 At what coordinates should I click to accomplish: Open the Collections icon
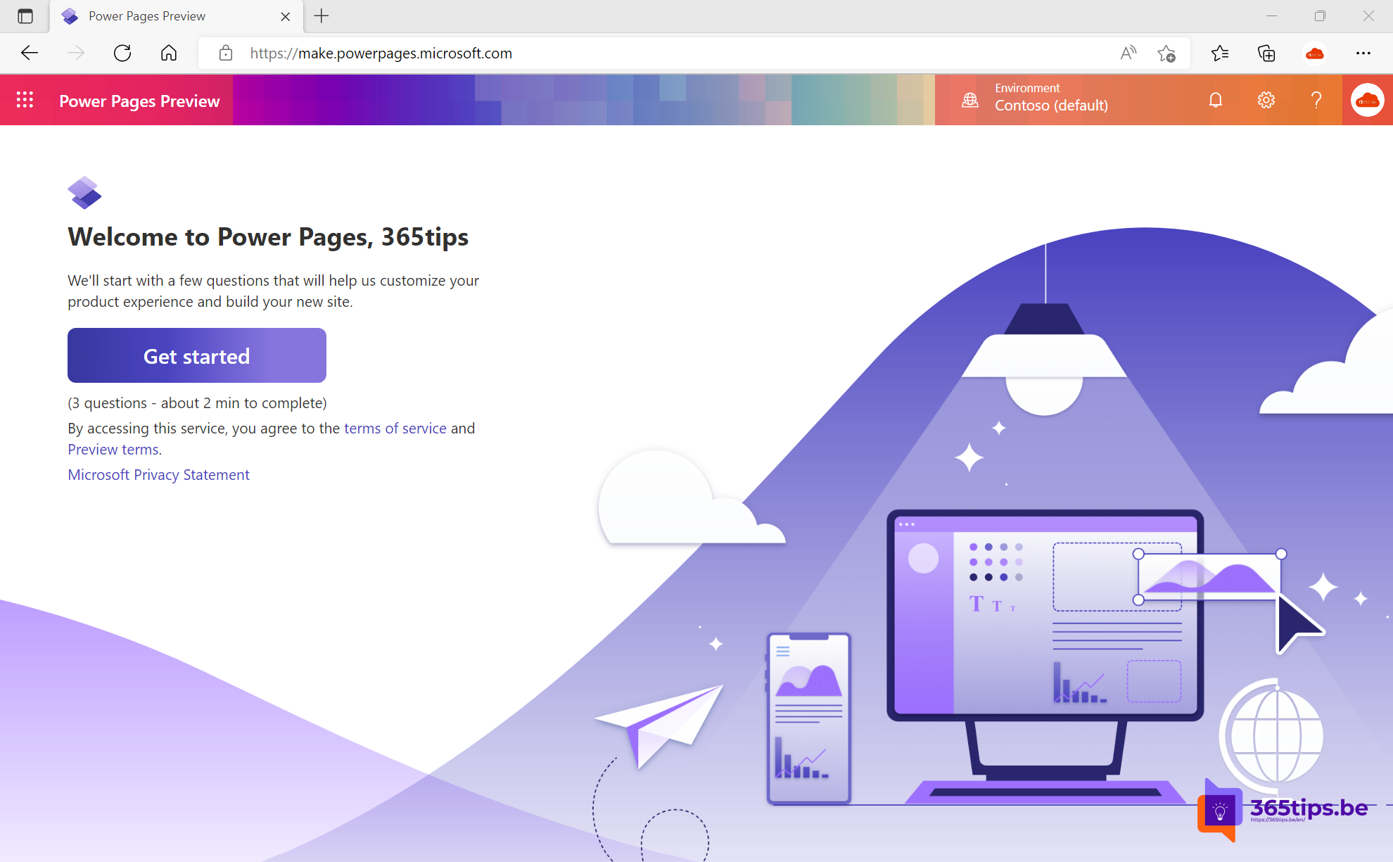(1266, 53)
